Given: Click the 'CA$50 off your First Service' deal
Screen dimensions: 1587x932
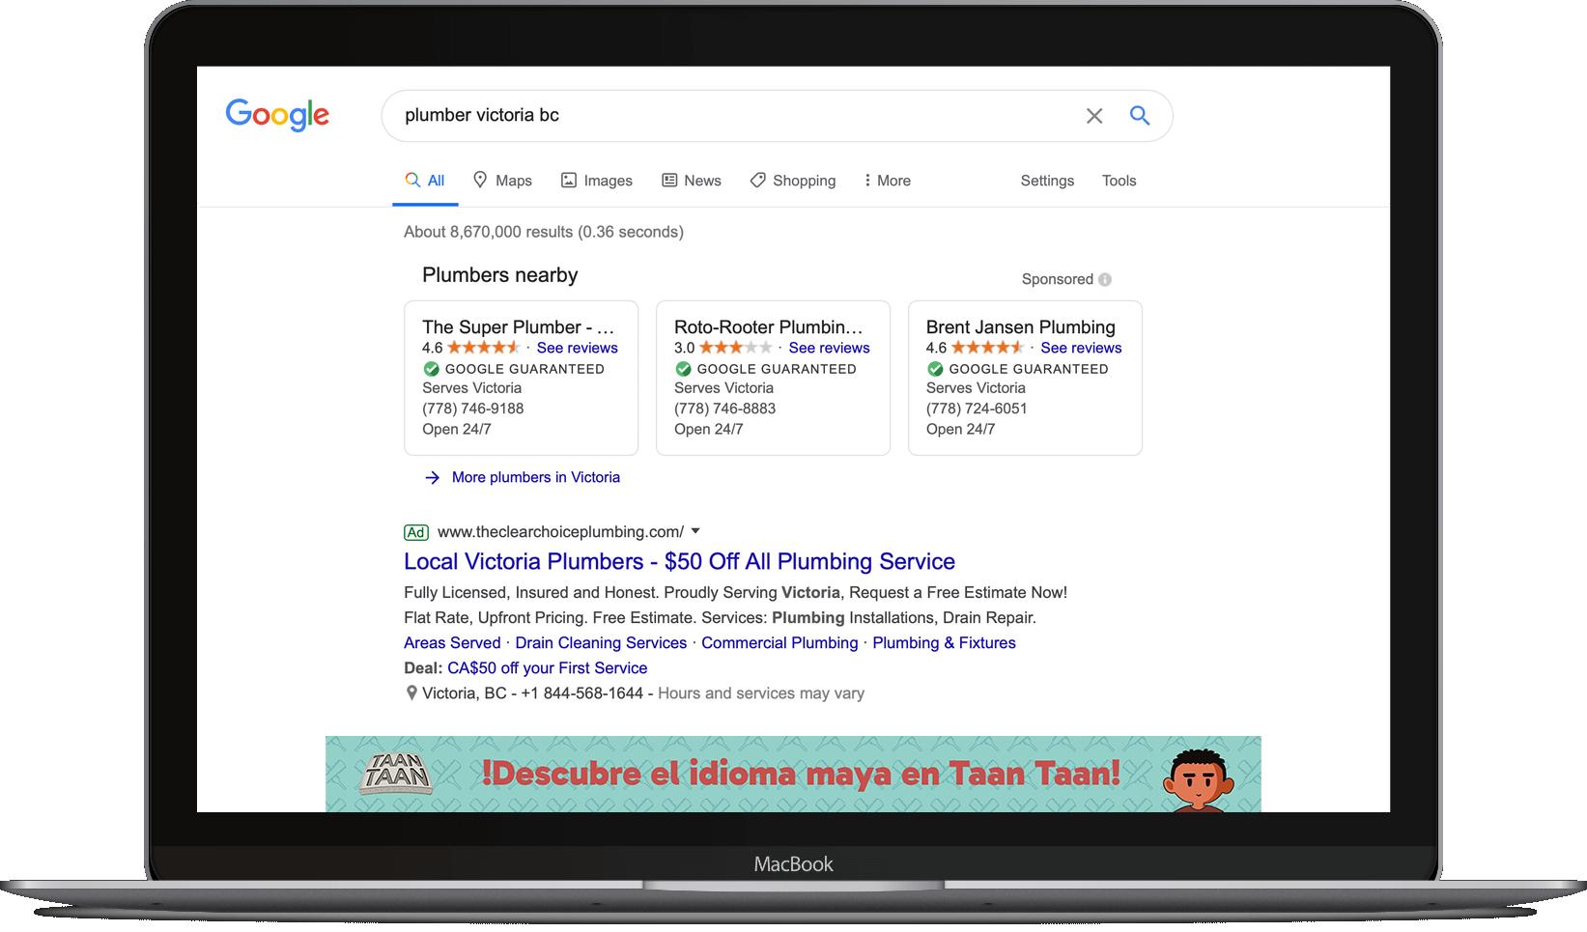Looking at the screenshot, I should pyautogui.click(x=548, y=668).
